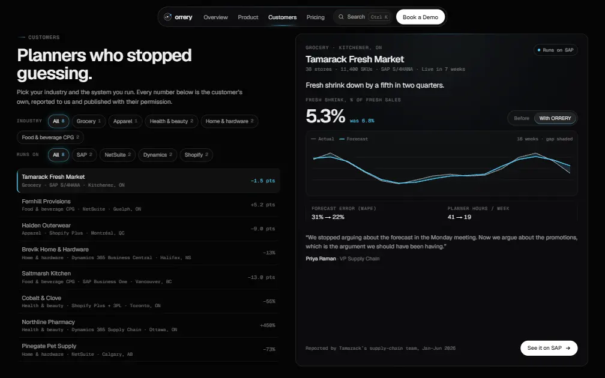Click the '41 → 19' planner hours value
The height and width of the screenshot is (378, 605).
click(x=459, y=217)
